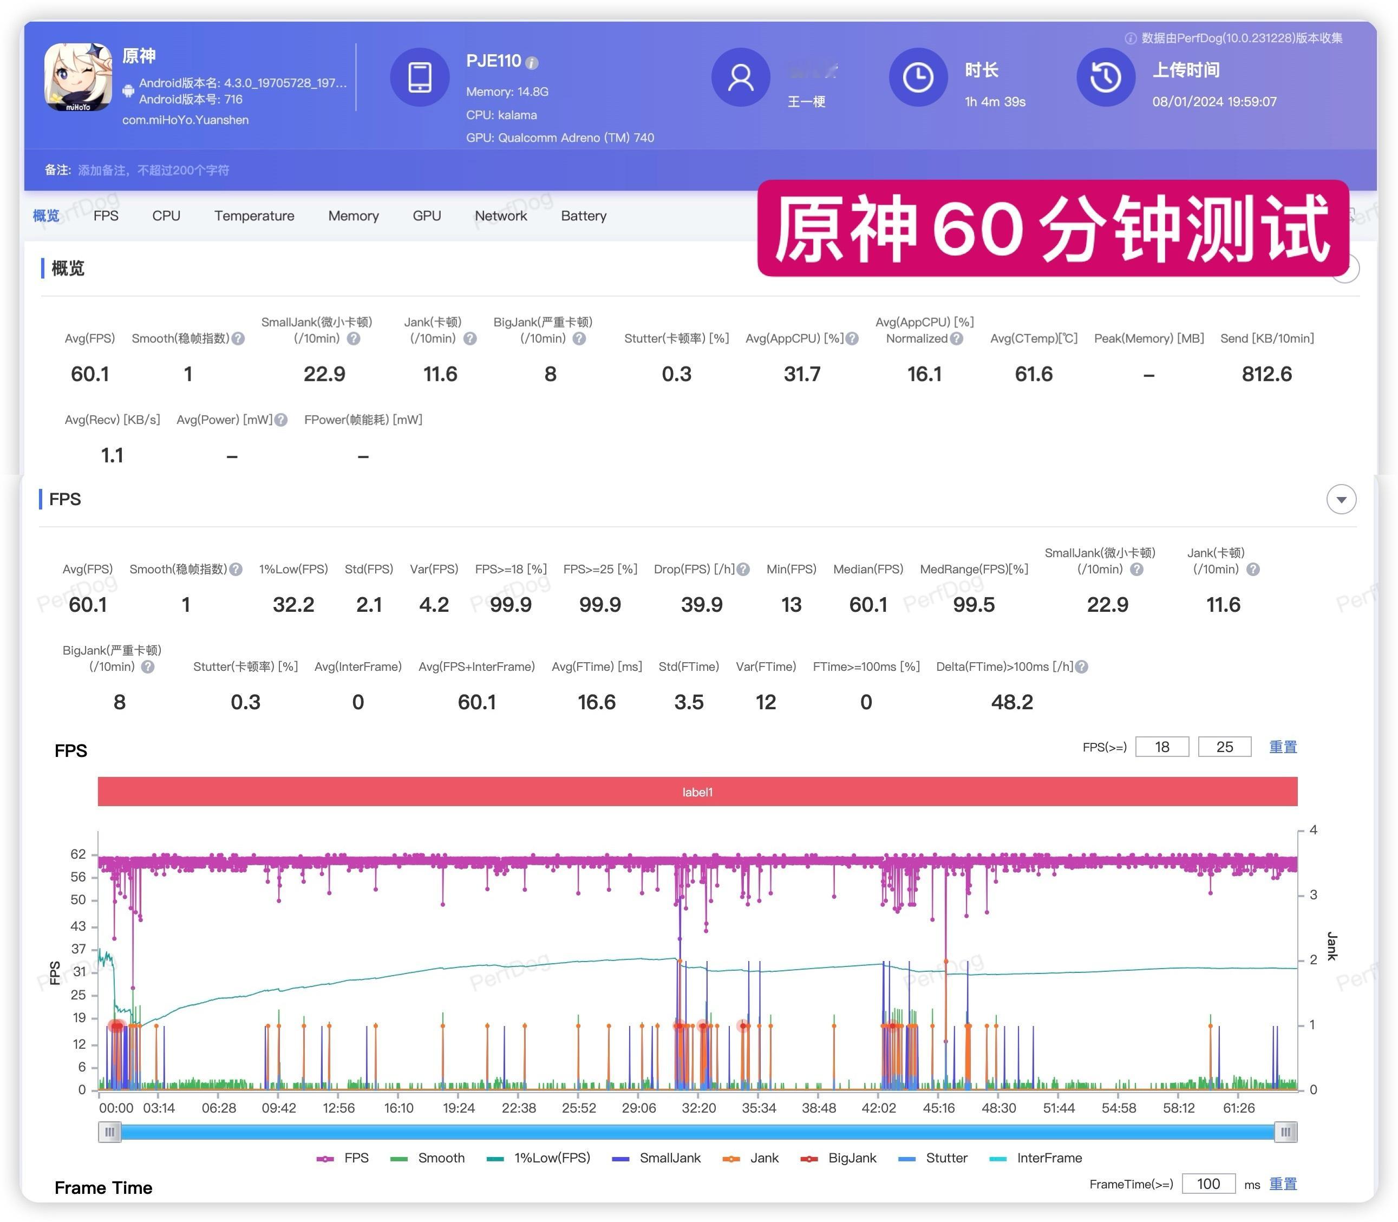Open the FPS tab
The image size is (1398, 1222).
(106, 215)
